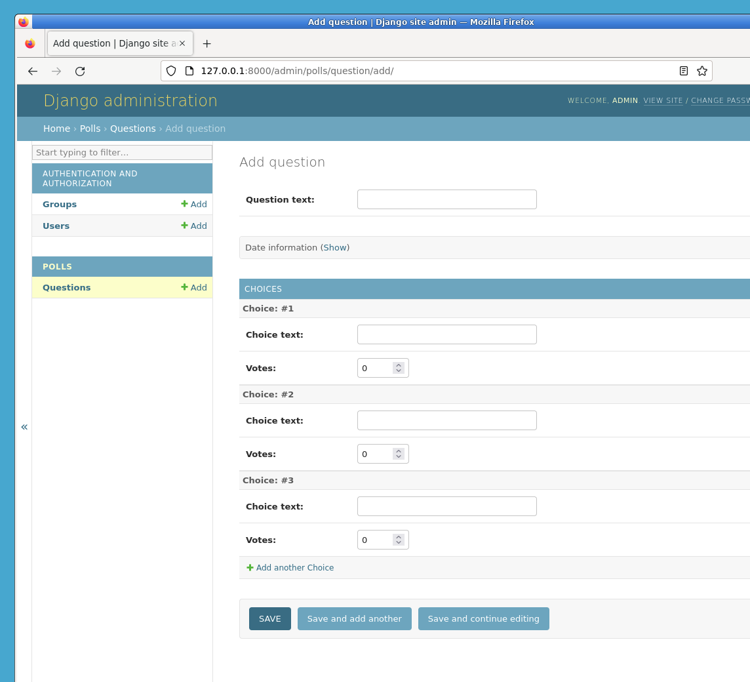Image resolution: width=750 pixels, height=682 pixels.
Task: Bookmark this page with star icon
Action: click(x=702, y=71)
